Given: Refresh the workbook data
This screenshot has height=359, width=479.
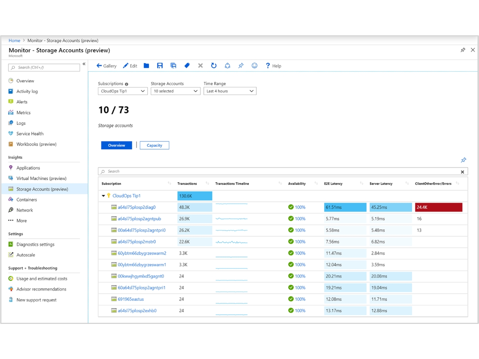Looking at the screenshot, I should [x=214, y=66].
